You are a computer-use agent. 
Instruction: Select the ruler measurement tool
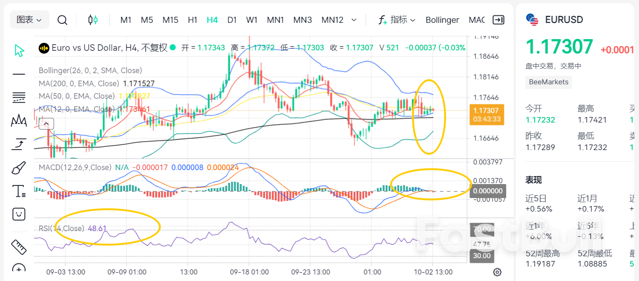click(19, 247)
